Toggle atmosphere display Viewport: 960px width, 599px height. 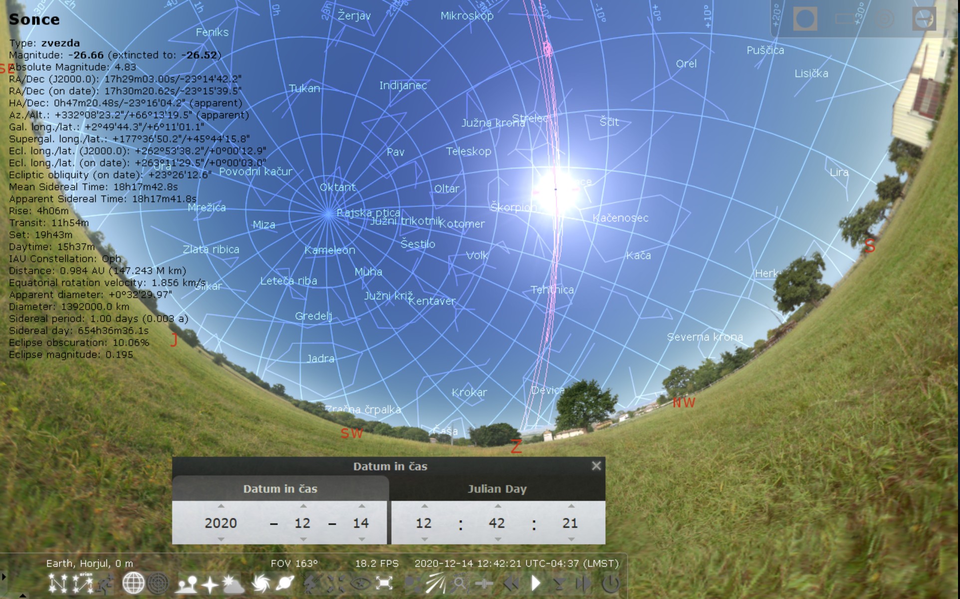233,583
